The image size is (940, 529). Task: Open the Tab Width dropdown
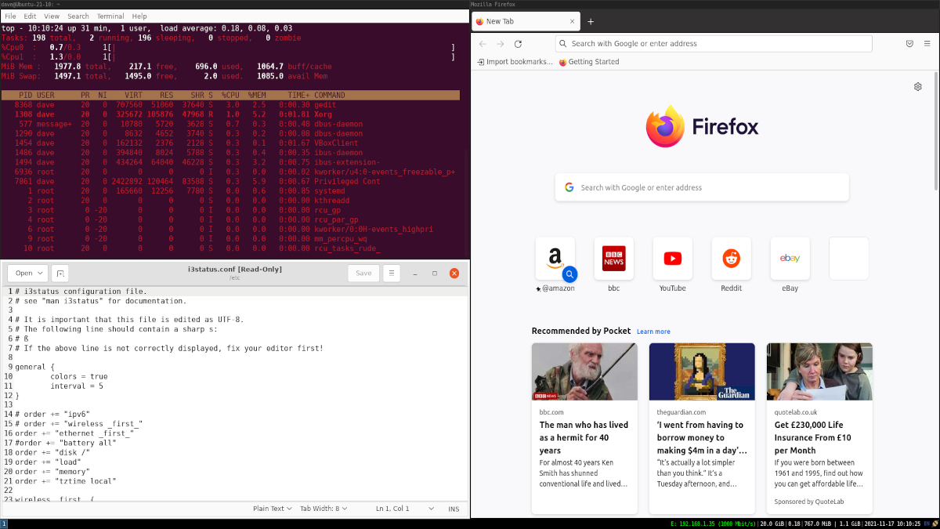pyautogui.click(x=324, y=509)
